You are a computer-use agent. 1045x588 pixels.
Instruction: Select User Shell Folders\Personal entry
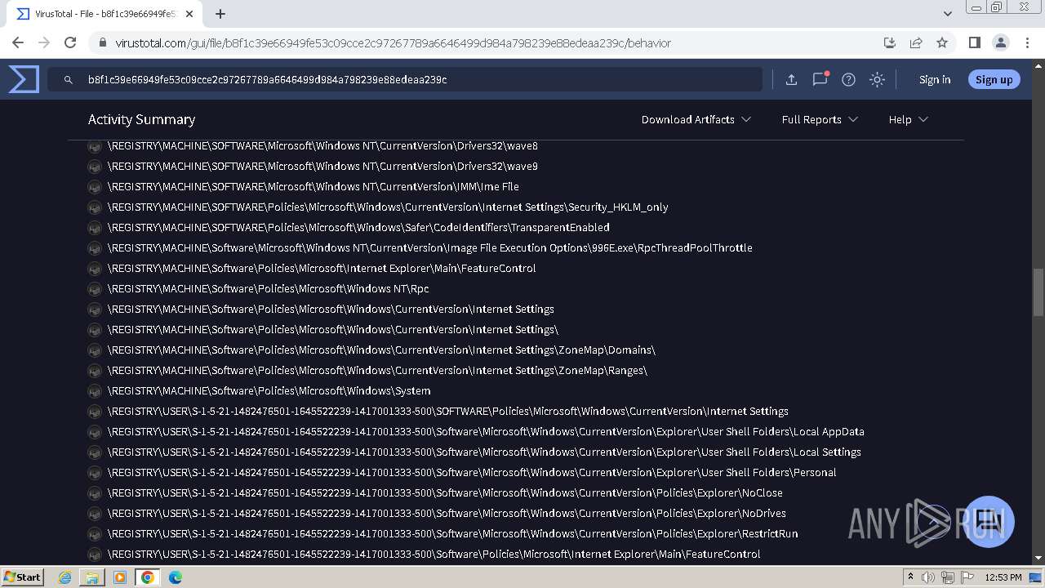tap(472, 472)
